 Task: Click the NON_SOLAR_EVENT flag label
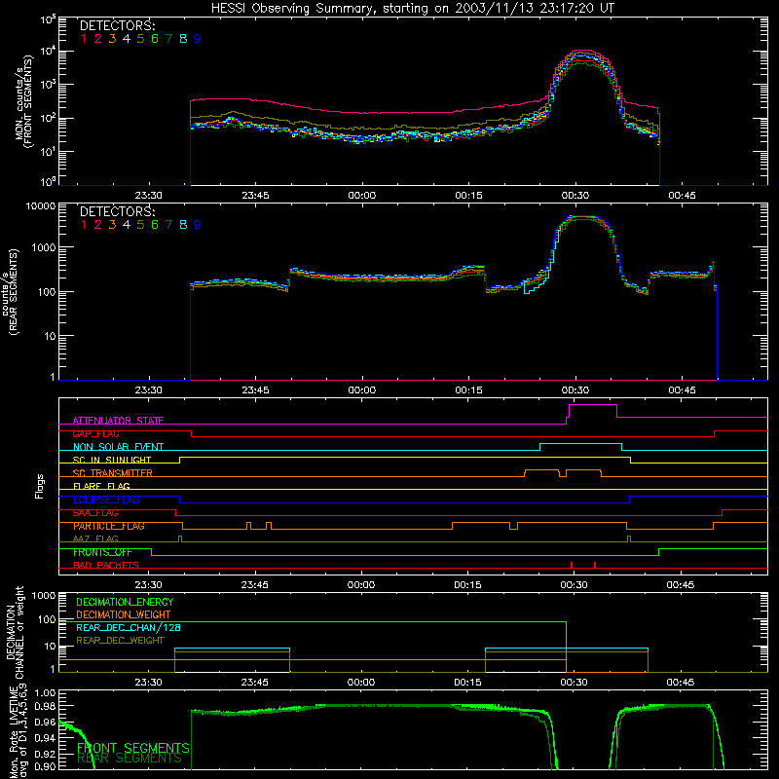pos(118,447)
